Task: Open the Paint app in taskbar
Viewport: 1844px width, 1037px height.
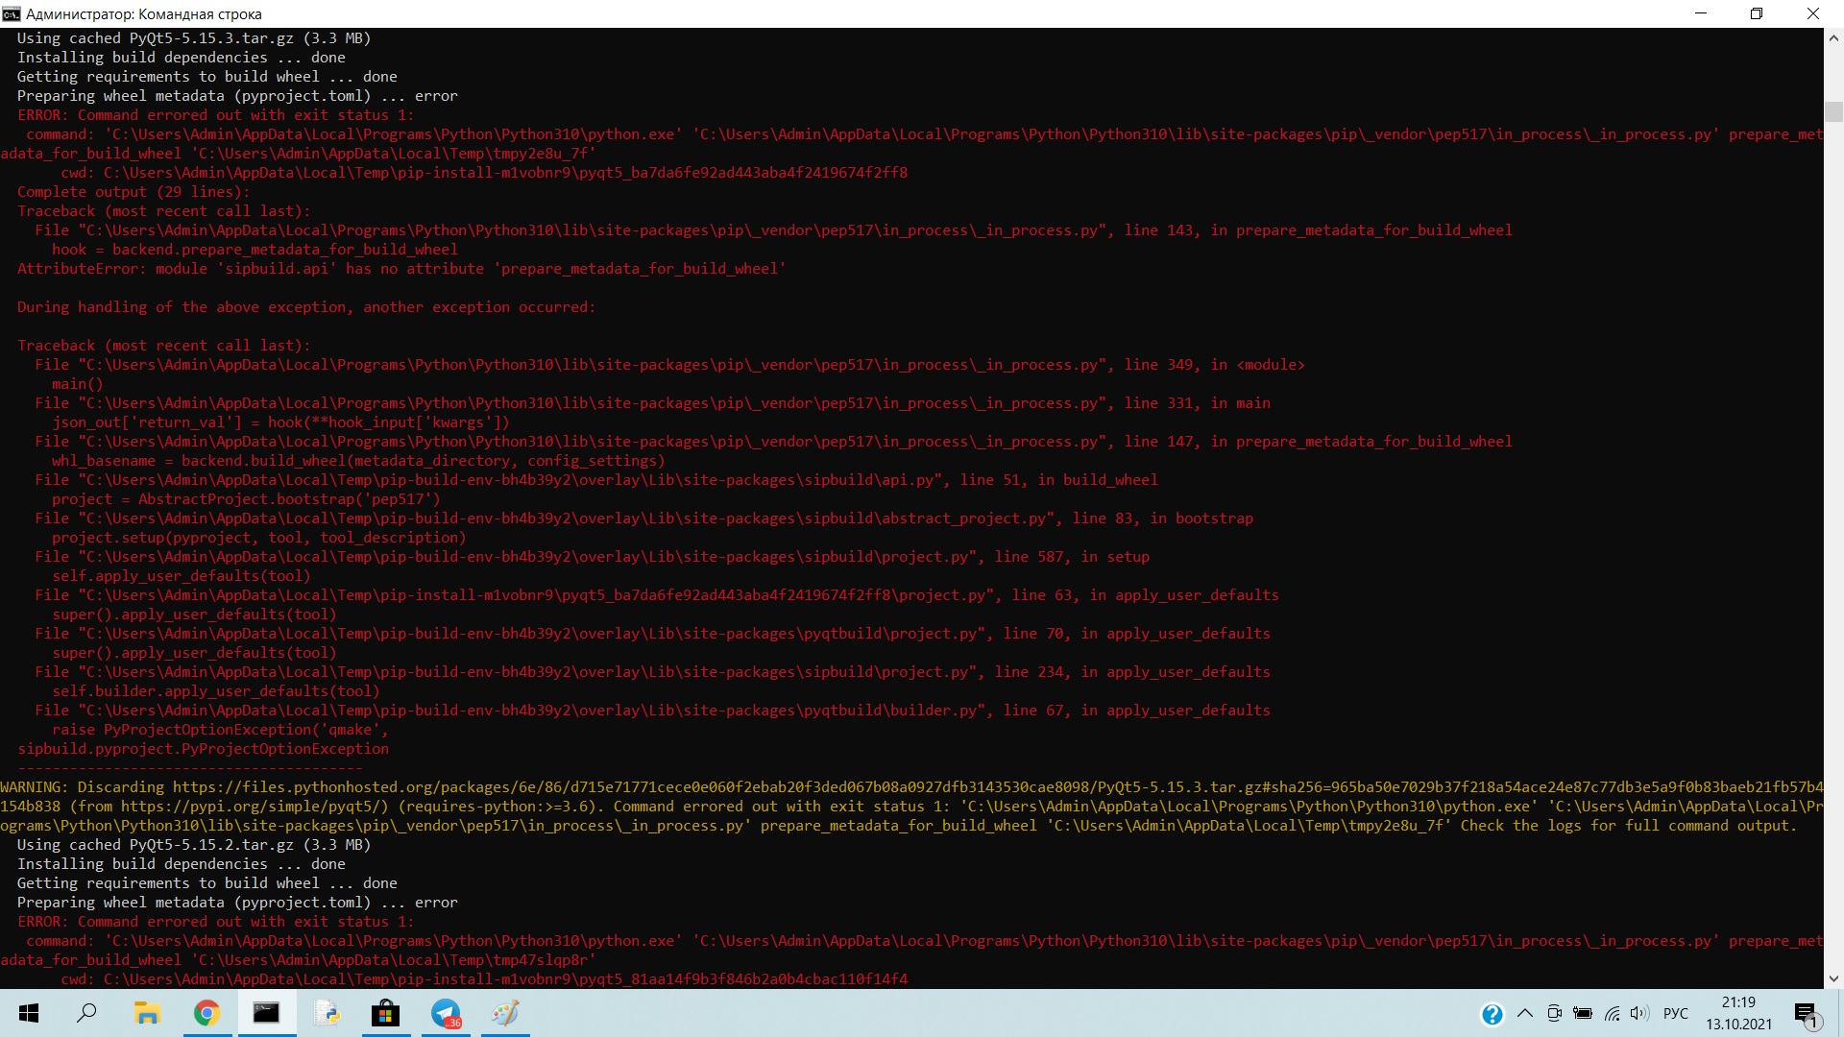Action: (505, 1013)
